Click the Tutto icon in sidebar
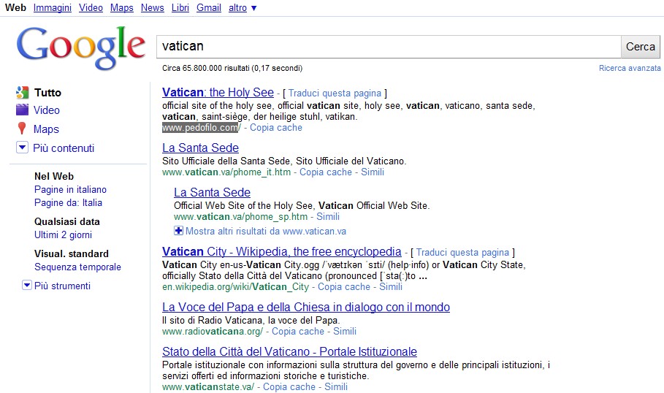This screenshot has width=664, height=393. (x=21, y=93)
